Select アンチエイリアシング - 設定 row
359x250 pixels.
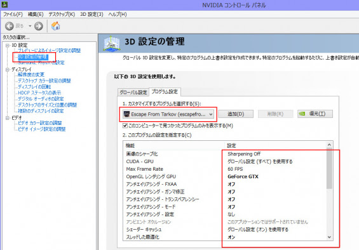click(224, 214)
